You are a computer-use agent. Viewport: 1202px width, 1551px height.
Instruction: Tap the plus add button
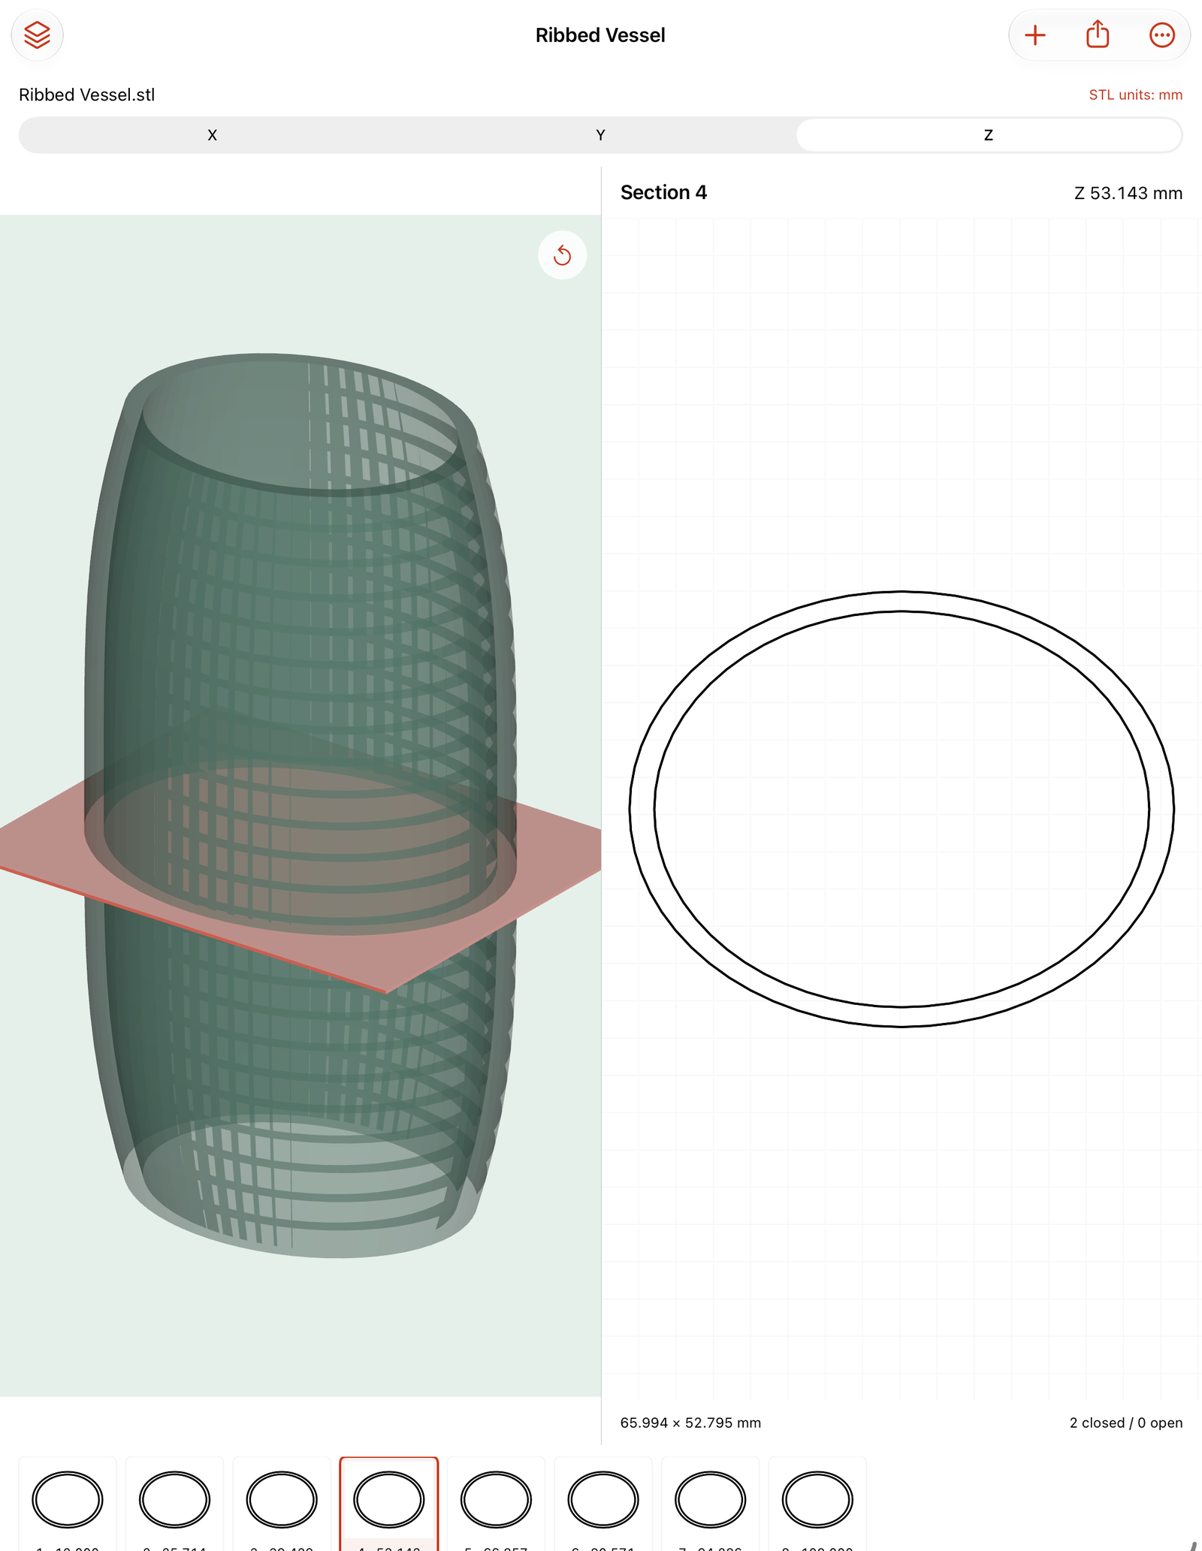(1035, 35)
